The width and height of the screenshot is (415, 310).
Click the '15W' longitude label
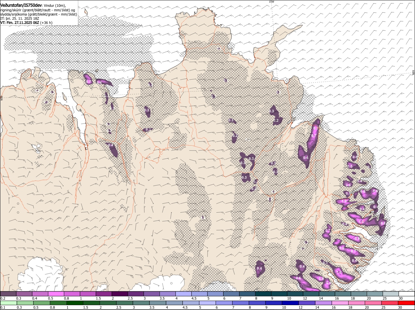click(271, 2)
